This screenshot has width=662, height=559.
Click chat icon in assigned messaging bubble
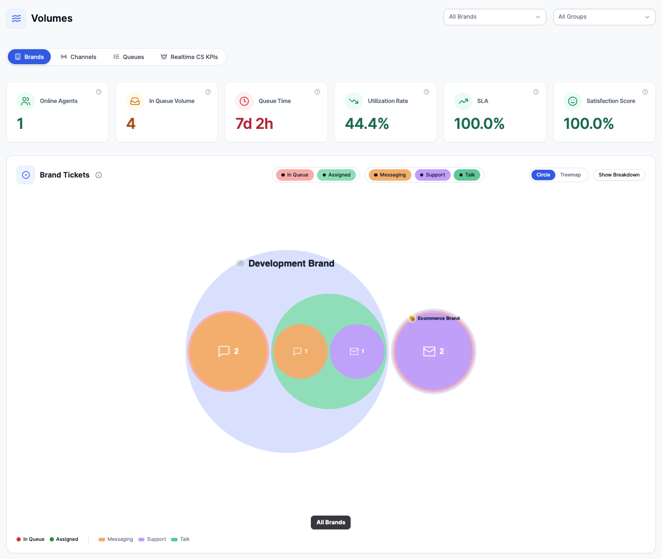297,351
